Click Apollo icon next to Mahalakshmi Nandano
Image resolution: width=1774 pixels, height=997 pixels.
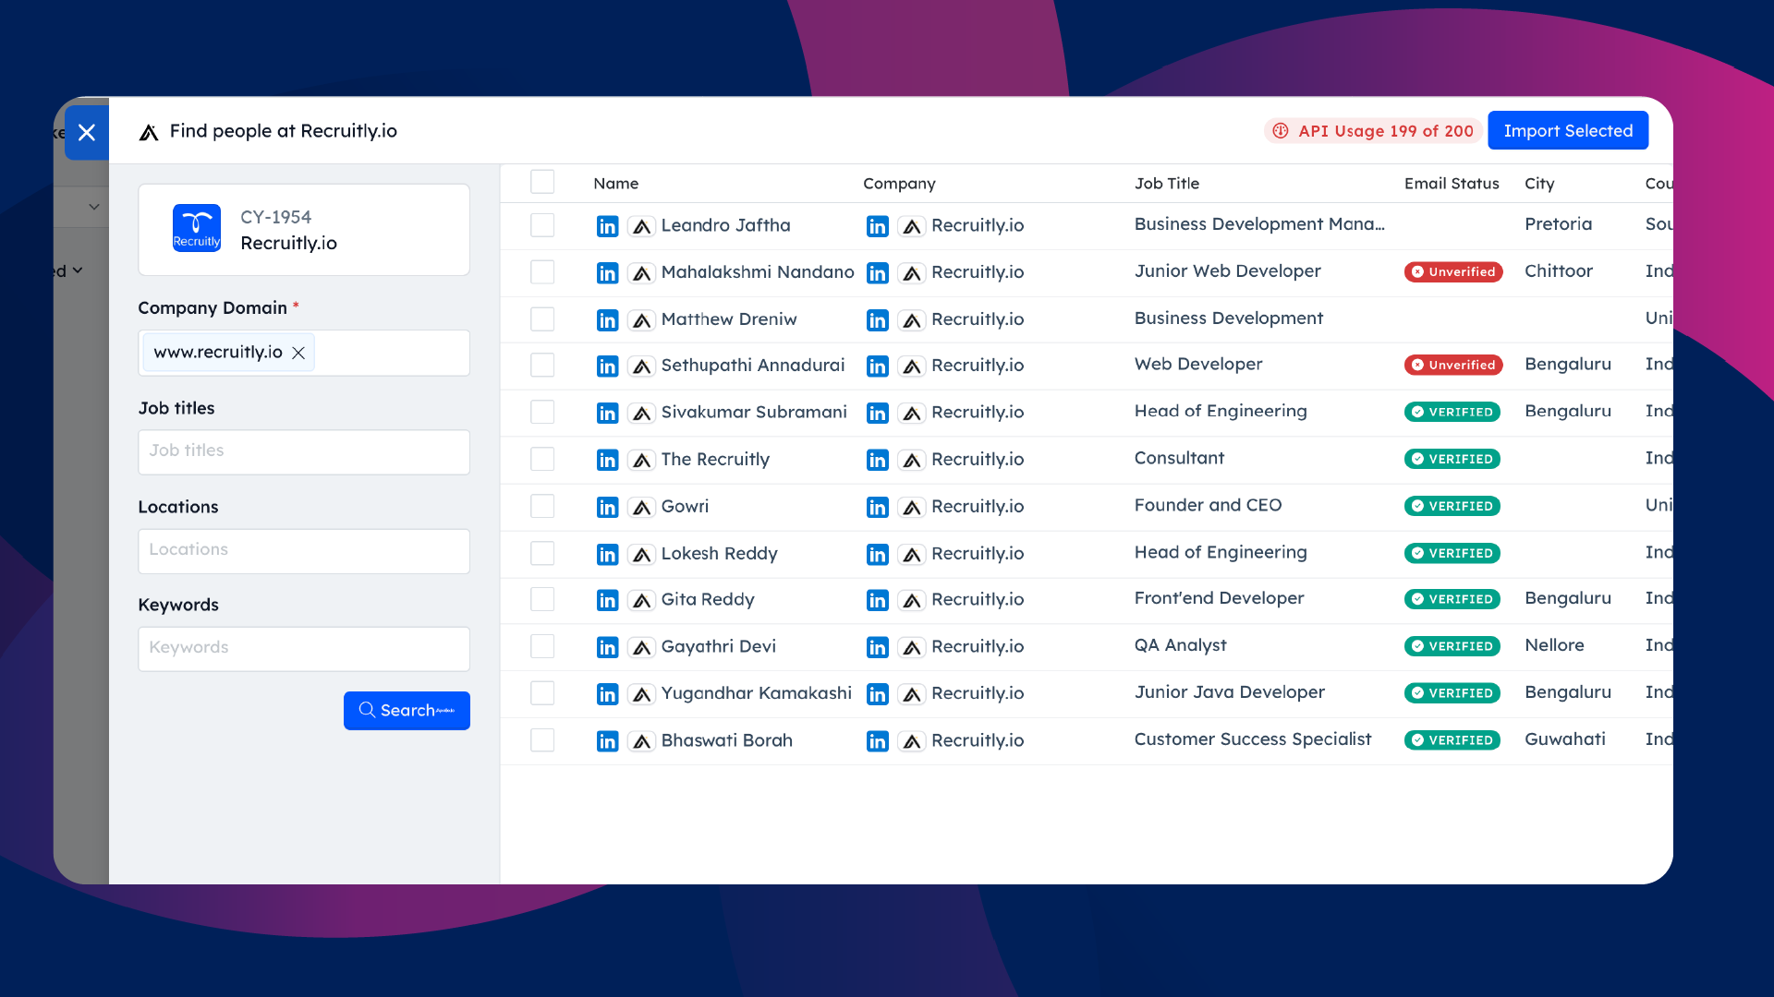click(x=641, y=273)
